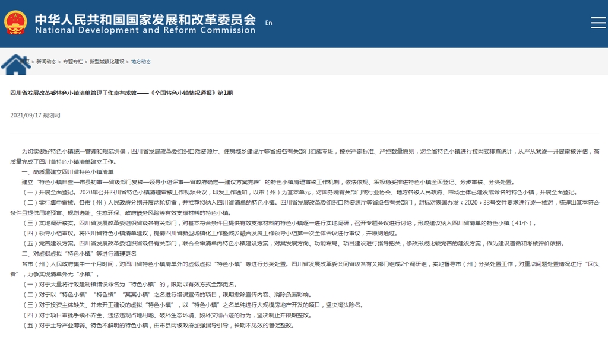Viewport: 608px width, 338px height.
Task: Open the hamburger navigation menu
Action: tap(598, 23)
